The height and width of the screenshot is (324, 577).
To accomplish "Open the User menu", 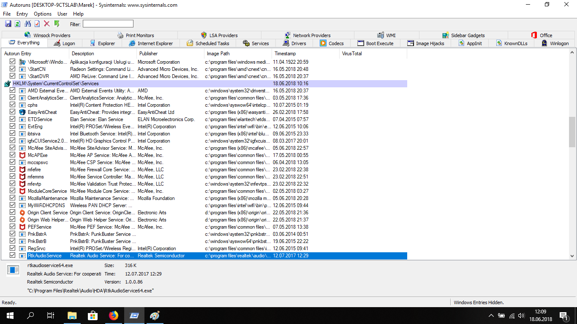I will [x=62, y=14].
